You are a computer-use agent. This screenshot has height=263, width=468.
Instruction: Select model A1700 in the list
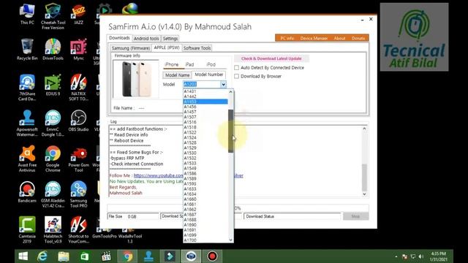205,240
